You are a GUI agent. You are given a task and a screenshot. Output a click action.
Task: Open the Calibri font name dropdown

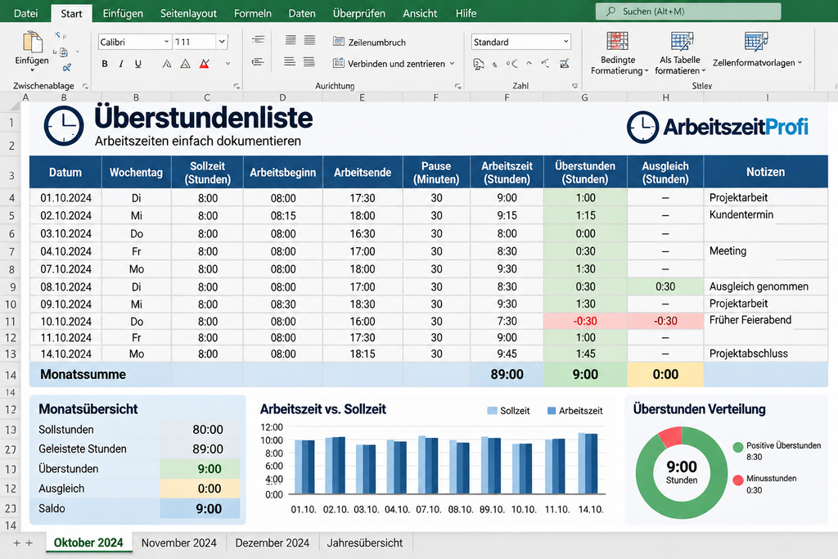click(166, 41)
